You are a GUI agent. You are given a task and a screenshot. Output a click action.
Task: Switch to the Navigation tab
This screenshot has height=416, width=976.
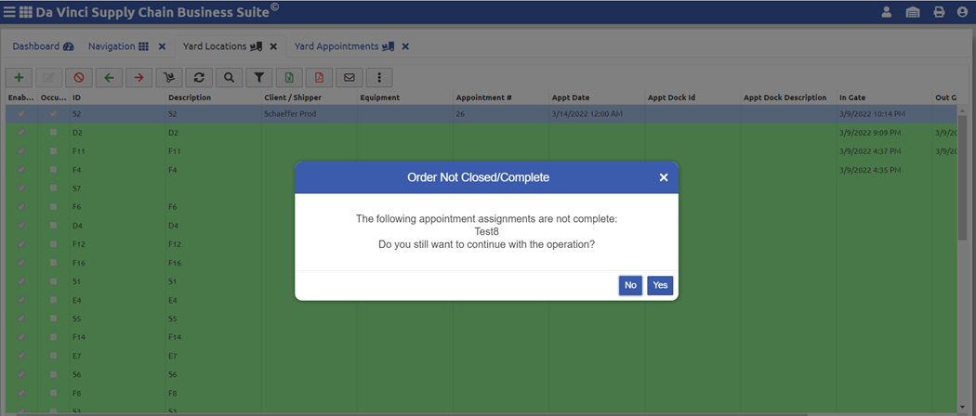pyautogui.click(x=118, y=46)
